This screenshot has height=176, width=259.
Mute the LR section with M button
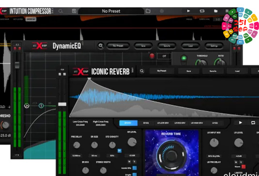tap(236, 162)
